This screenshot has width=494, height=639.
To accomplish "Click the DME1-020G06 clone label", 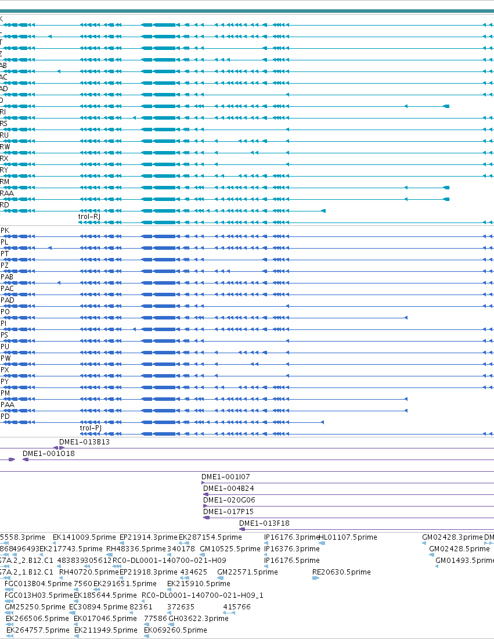I will point(229,500).
